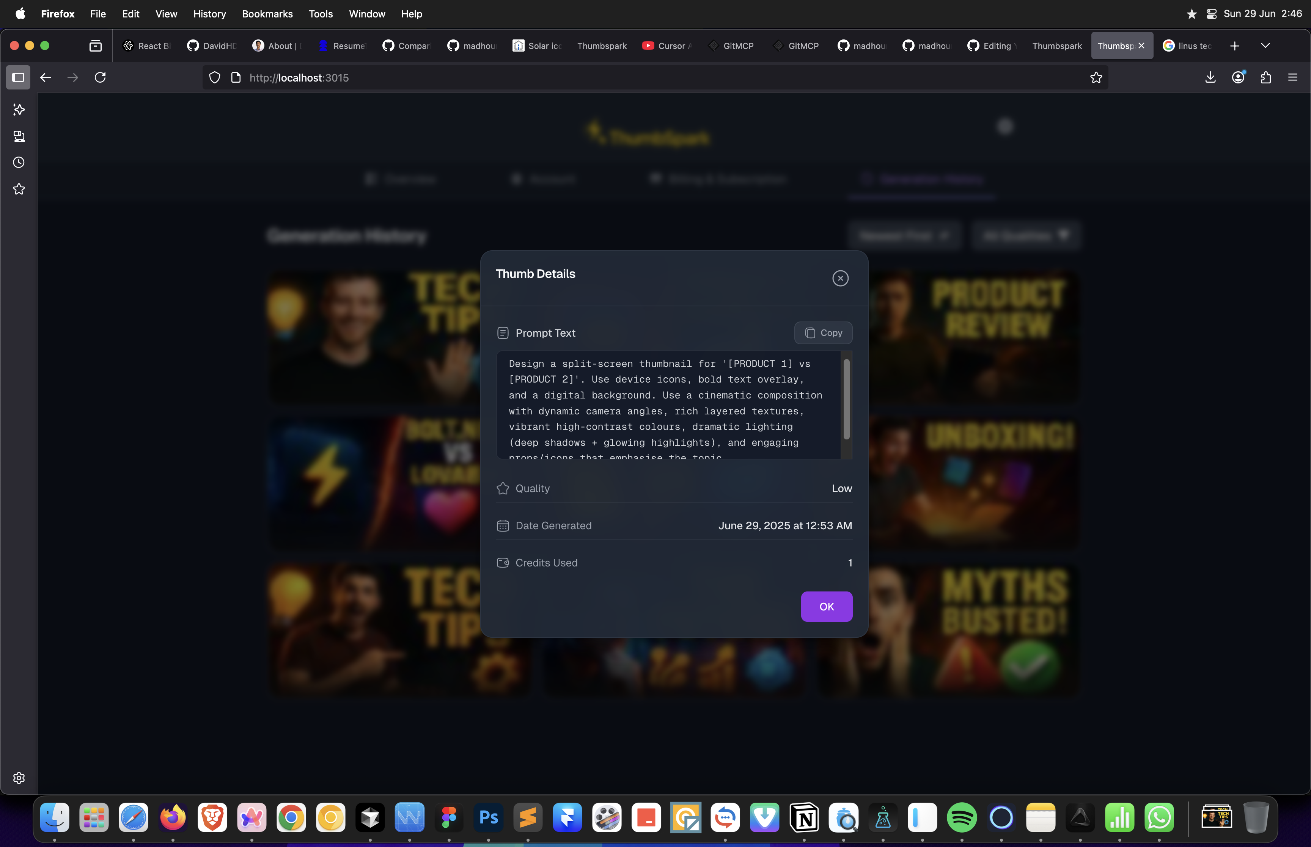Switch to the Cursor YouTube tab
This screenshot has width=1311, height=847.
[x=667, y=45]
